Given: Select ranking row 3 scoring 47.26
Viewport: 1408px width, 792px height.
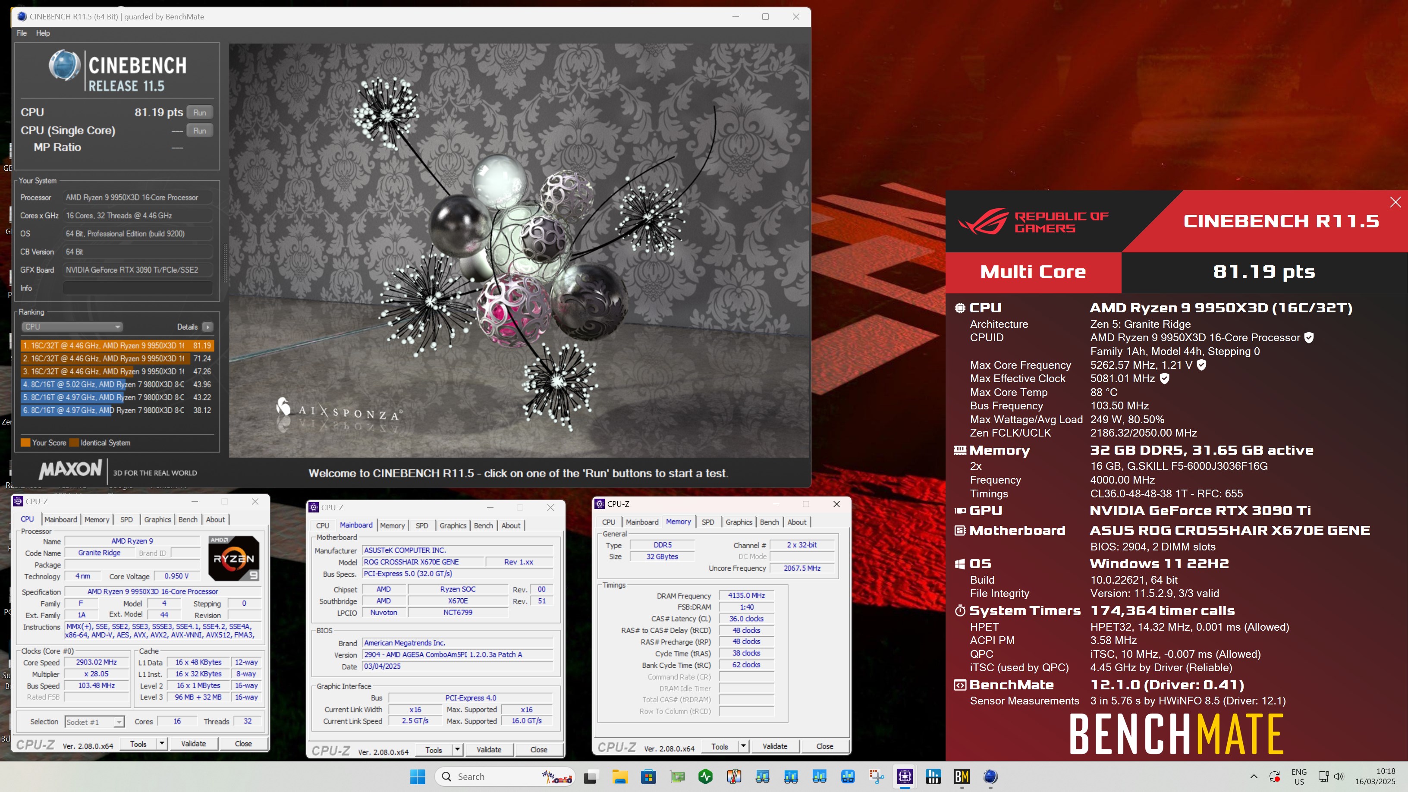Looking at the screenshot, I should click(117, 371).
